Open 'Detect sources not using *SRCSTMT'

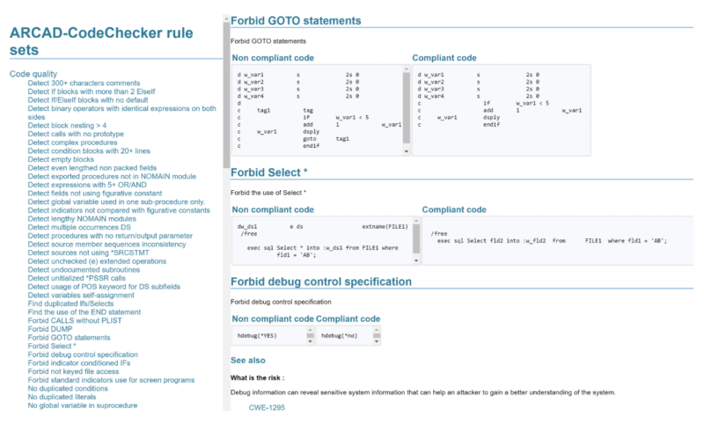click(x=88, y=253)
